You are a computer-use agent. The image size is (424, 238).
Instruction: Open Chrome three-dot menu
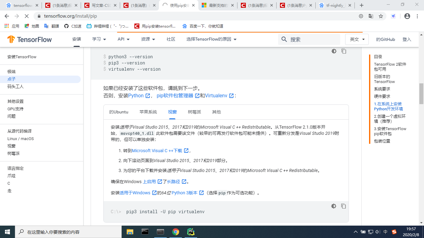pyautogui.click(x=417, y=16)
